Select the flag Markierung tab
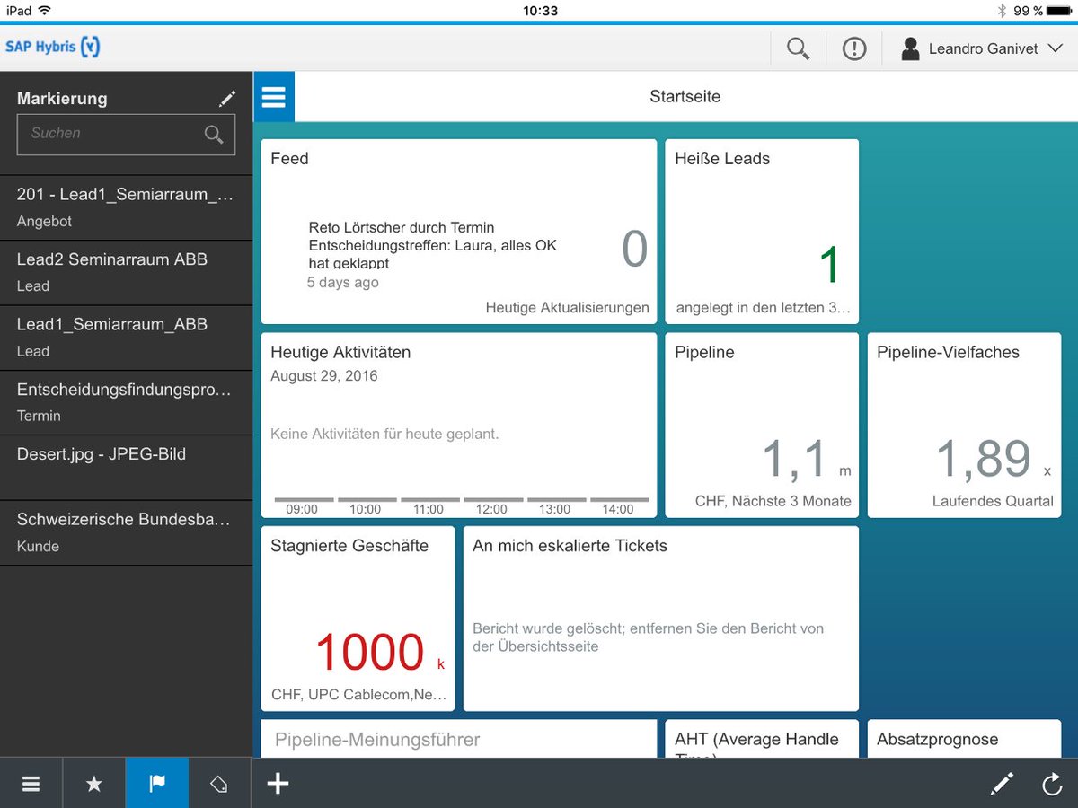Screen dimensions: 1078x808 (157, 783)
